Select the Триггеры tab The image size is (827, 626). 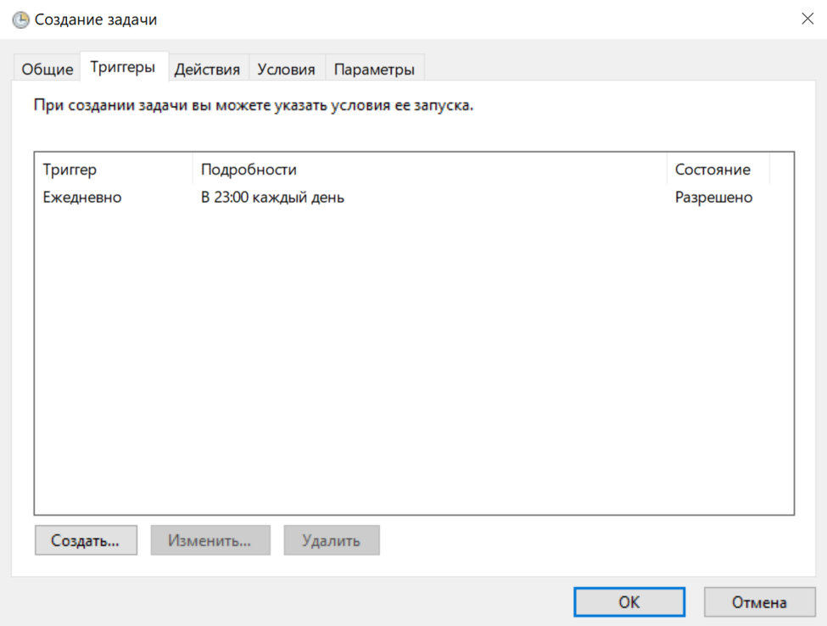pos(123,68)
